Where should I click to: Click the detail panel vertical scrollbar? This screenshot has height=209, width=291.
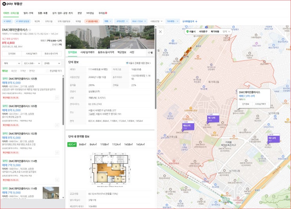tap(155, 69)
